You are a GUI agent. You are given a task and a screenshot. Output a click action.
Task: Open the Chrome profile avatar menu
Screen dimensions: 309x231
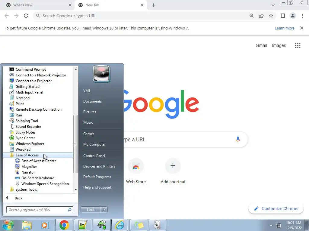(x=293, y=16)
